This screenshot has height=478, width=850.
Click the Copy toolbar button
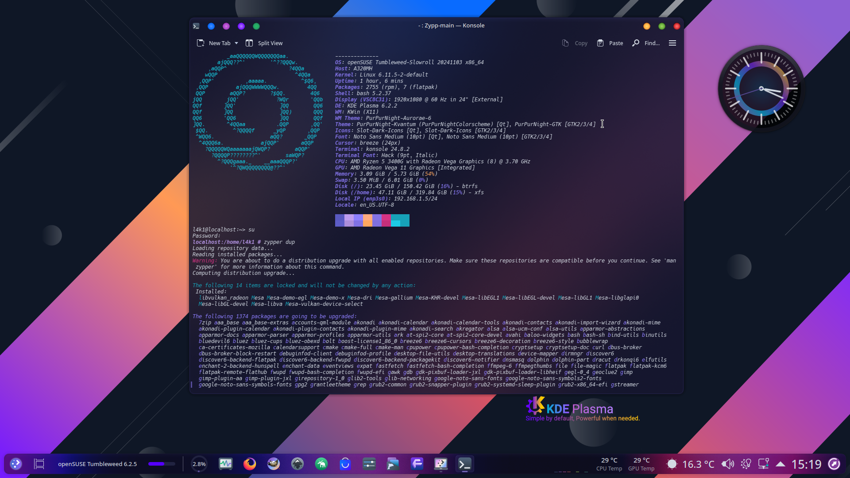575,43
